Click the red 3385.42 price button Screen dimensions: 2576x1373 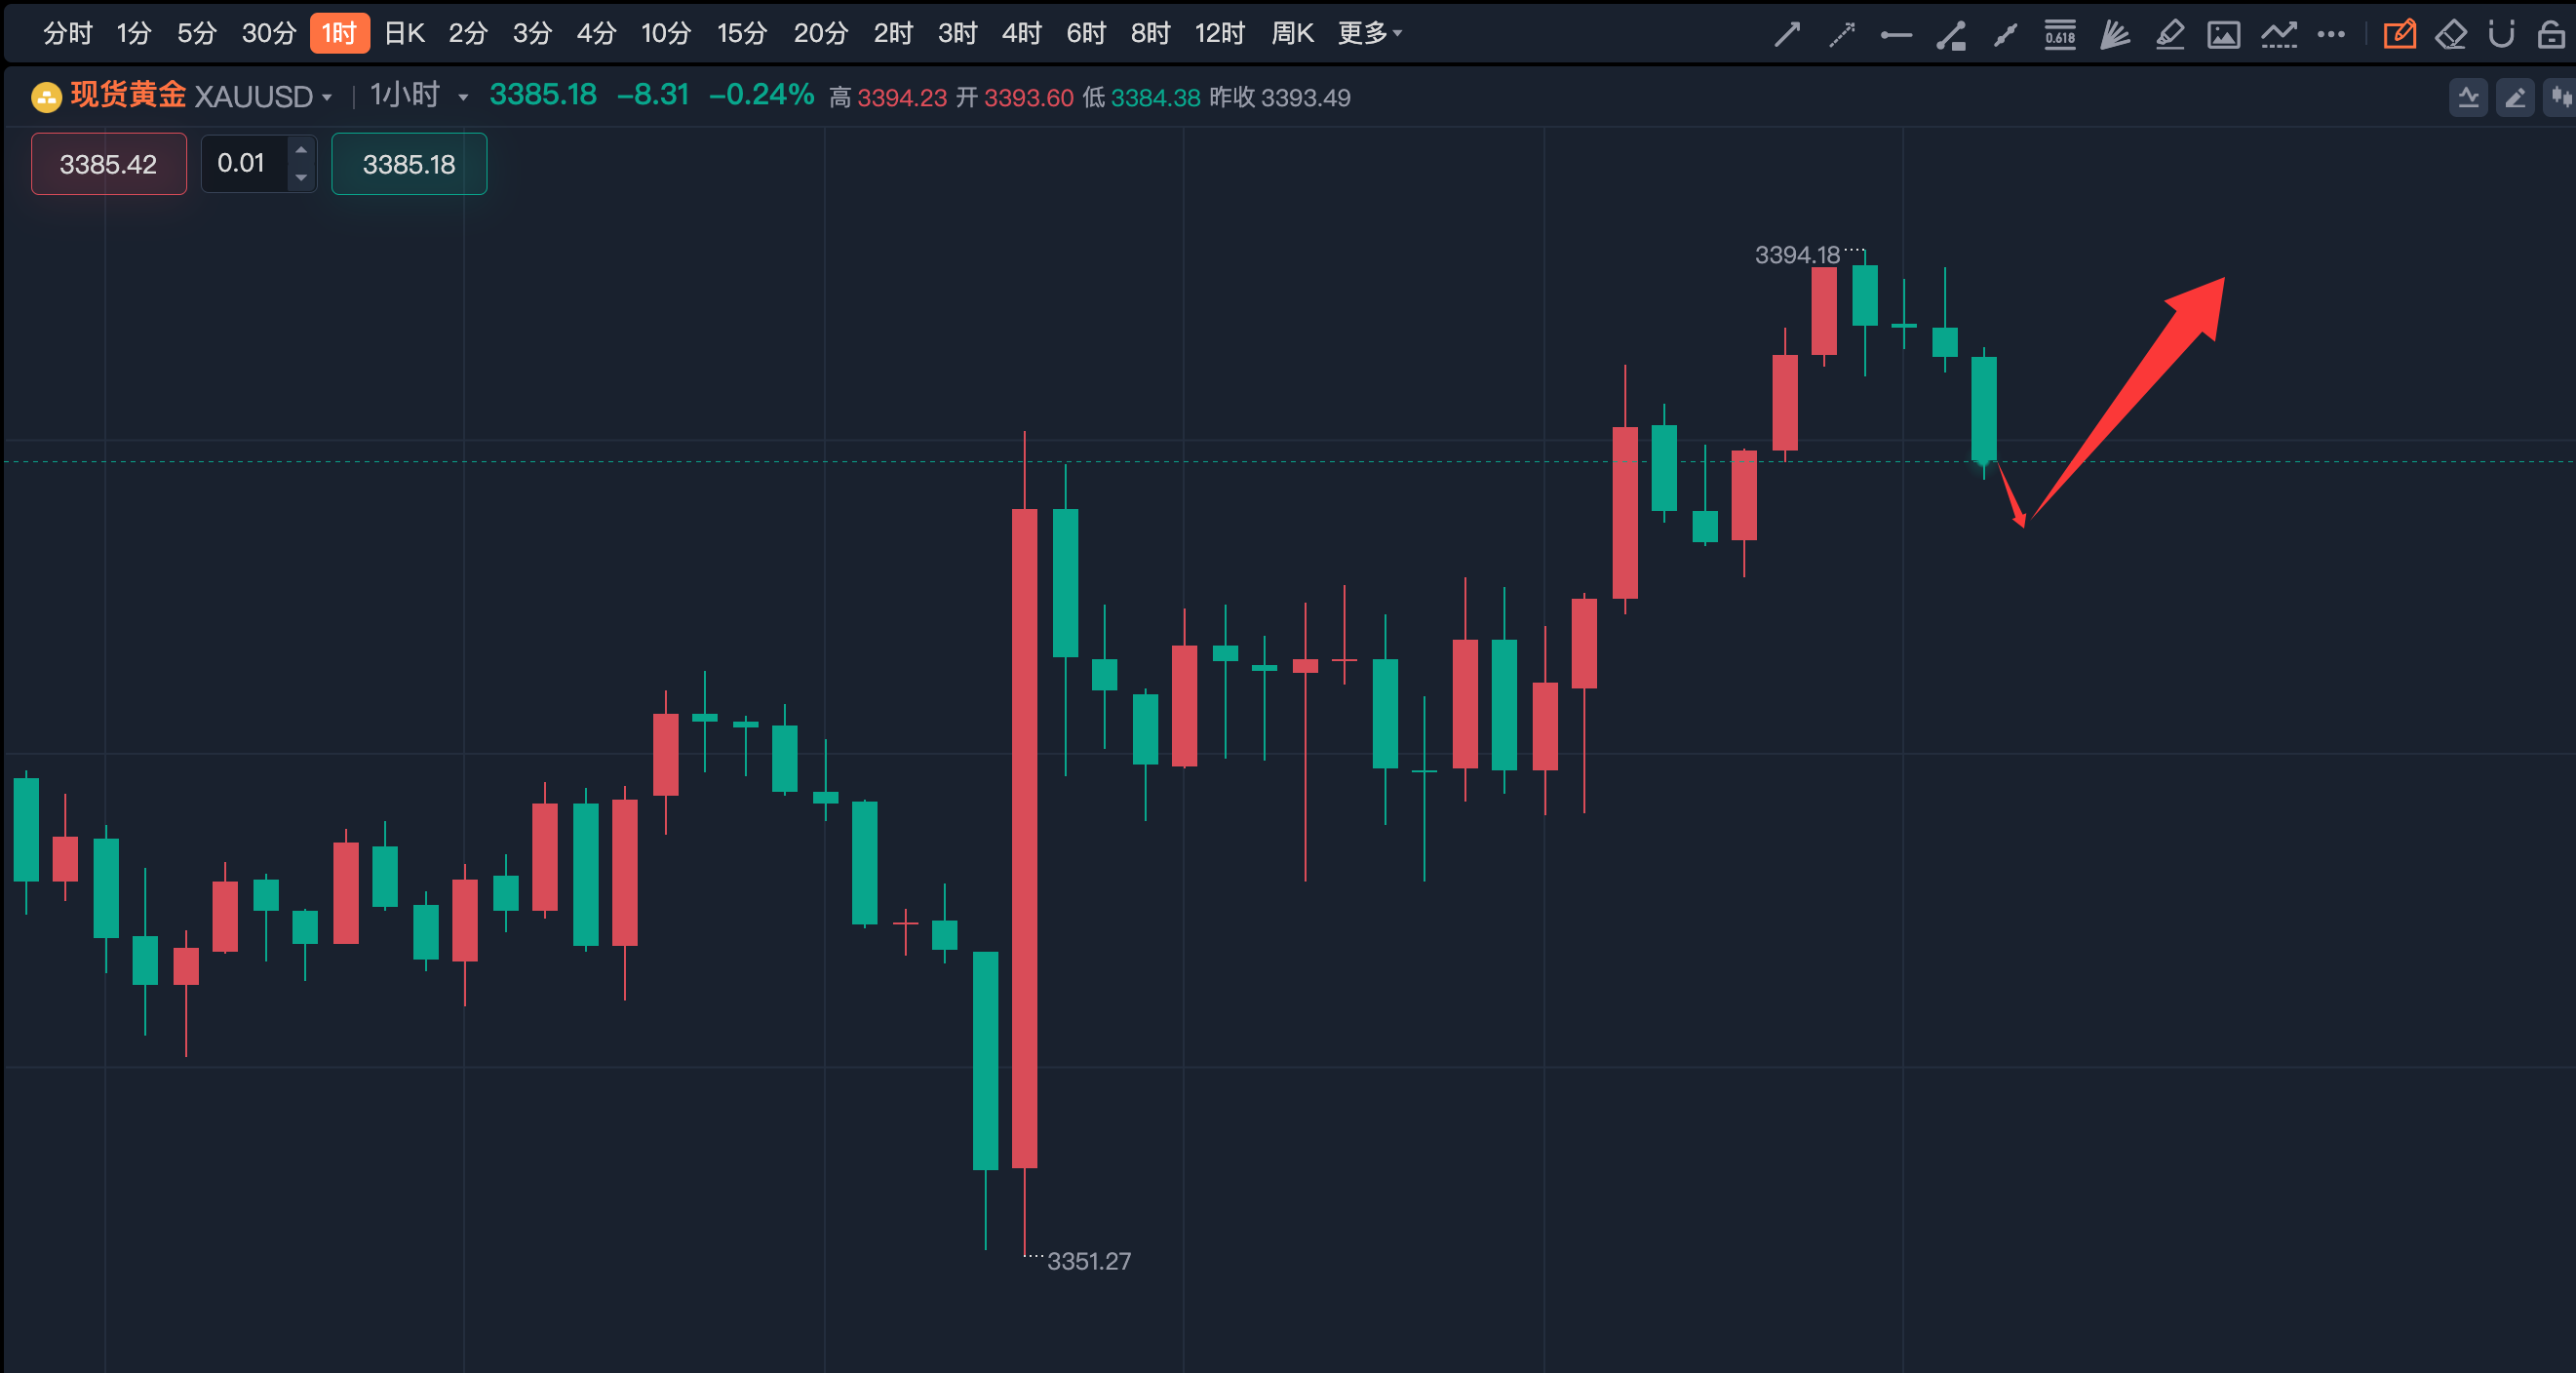tap(108, 164)
